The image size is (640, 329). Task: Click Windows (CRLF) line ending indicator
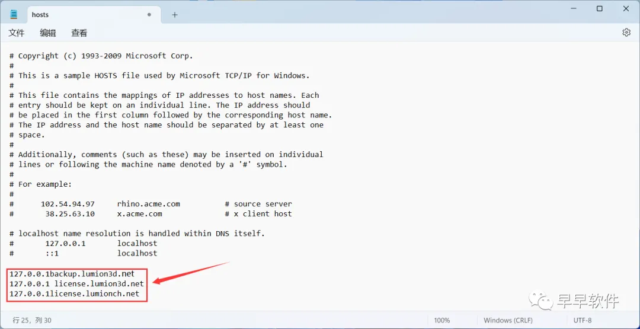(x=508, y=321)
